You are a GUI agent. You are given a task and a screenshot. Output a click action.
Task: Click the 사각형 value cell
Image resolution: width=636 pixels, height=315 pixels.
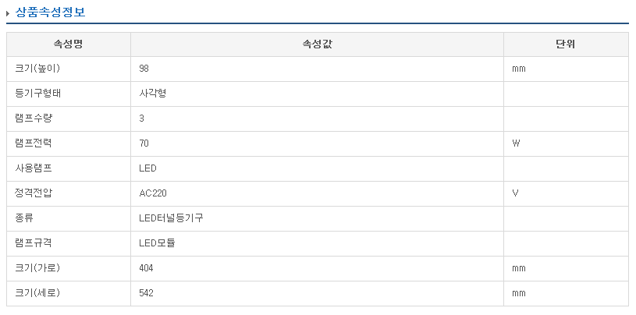pos(152,94)
